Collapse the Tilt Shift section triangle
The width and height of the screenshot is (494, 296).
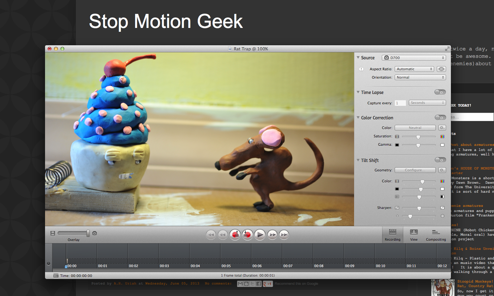click(x=358, y=160)
